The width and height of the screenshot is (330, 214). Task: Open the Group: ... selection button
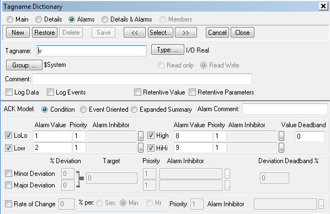[24, 65]
